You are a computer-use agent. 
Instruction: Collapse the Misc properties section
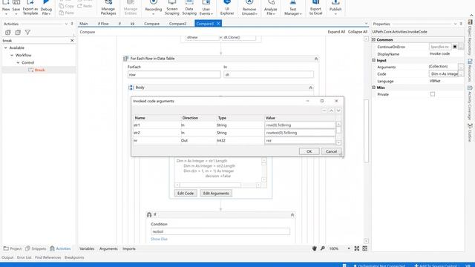pyautogui.click(x=374, y=88)
